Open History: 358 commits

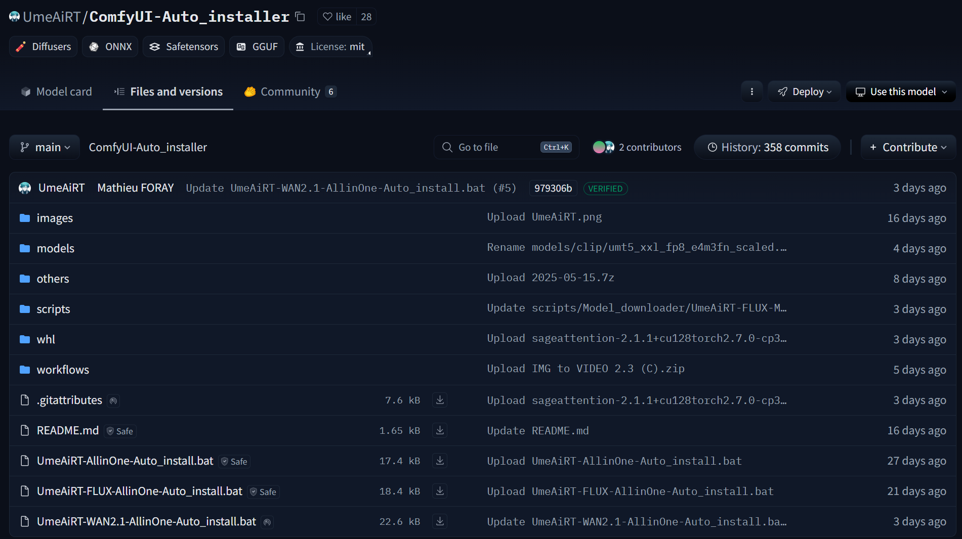point(768,147)
